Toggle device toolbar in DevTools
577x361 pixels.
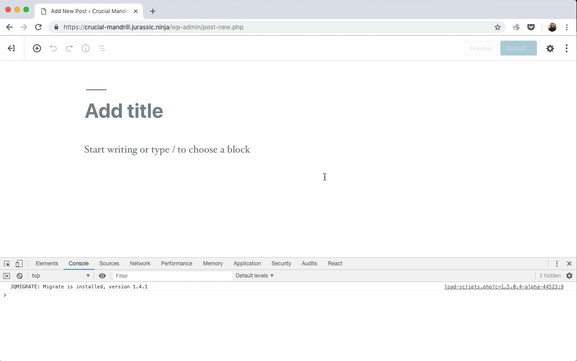pyautogui.click(x=19, y=264)
